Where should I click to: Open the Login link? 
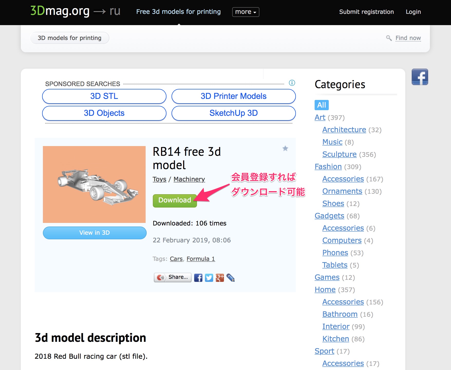click(x=413, y=12)
